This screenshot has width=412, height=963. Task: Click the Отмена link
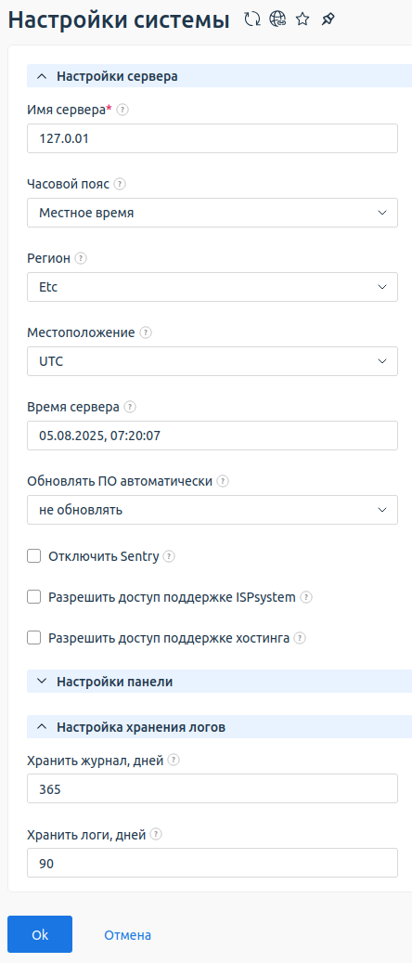tap(128, 935)
